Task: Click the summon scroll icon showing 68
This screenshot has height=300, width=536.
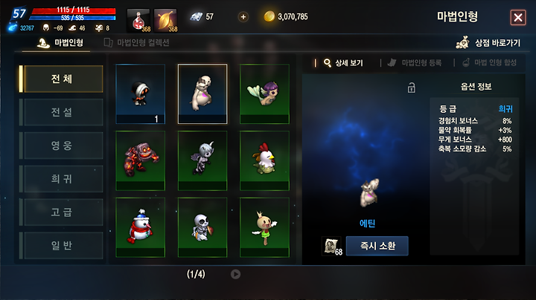Action: coord(331,246)
